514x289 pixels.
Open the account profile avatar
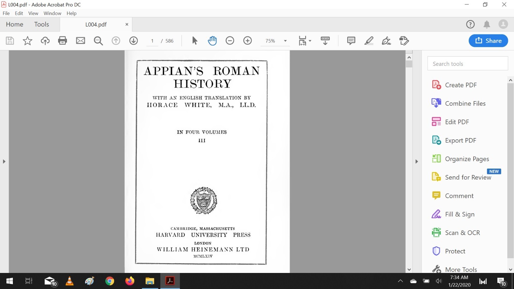pos(503,24)
